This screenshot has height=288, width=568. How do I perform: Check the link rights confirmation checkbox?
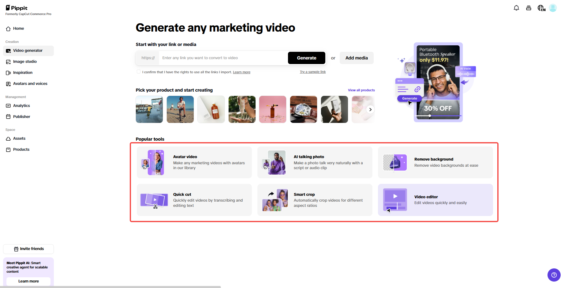tap(138, 71)
